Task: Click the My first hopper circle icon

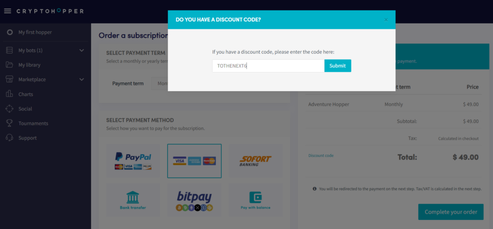Action: tap(10, 32)
